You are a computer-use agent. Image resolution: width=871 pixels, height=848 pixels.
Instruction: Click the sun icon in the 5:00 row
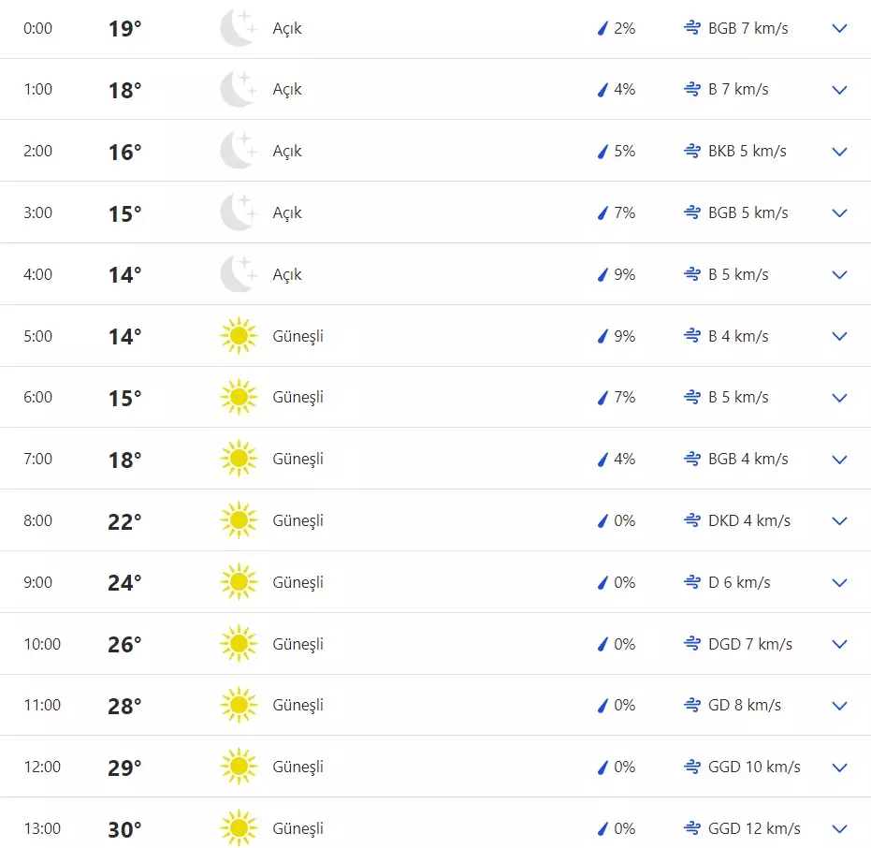point(239,336)
